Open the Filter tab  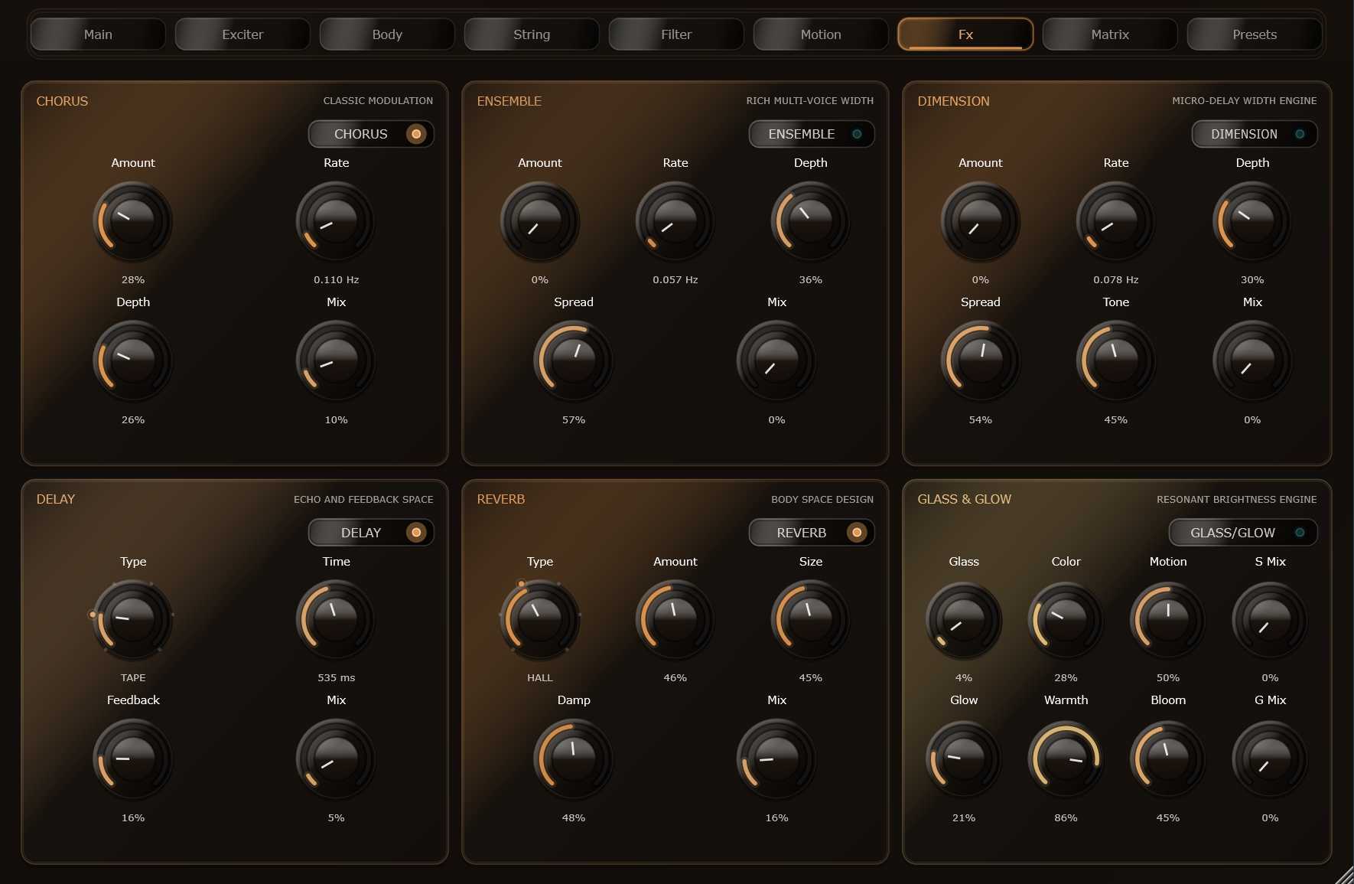676,34
